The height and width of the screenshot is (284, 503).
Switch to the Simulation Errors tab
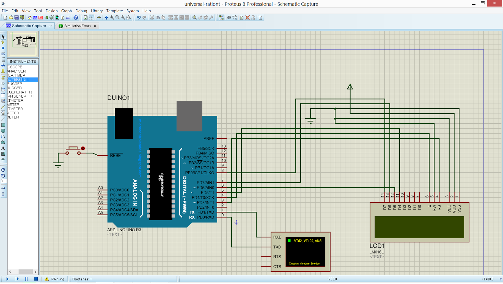point(77,26)
